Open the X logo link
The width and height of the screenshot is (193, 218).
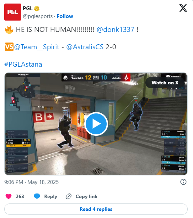click(183, 8)
